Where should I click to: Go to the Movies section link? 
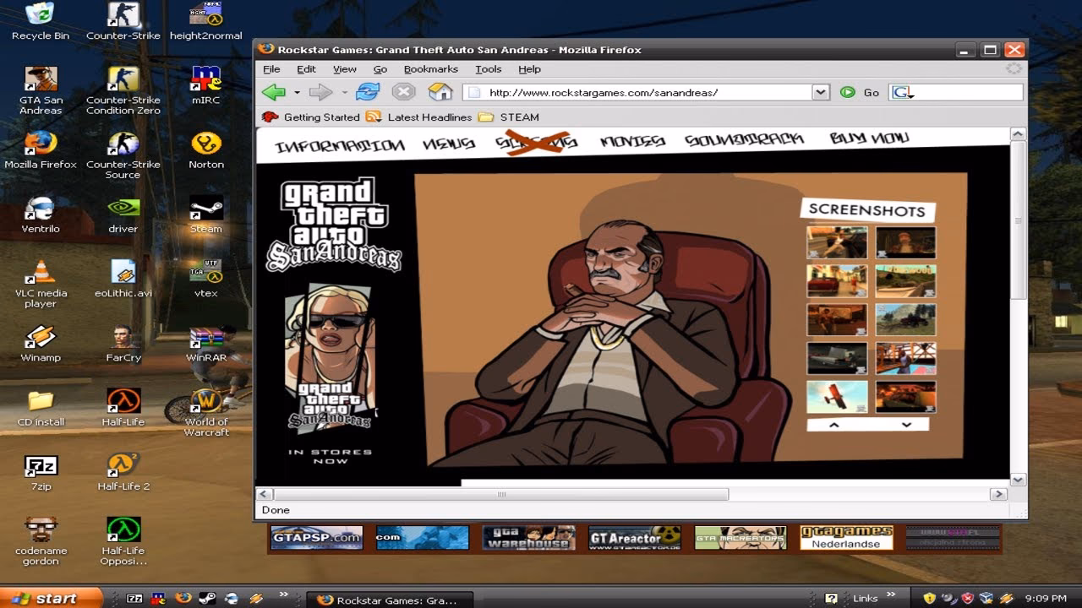632,141
